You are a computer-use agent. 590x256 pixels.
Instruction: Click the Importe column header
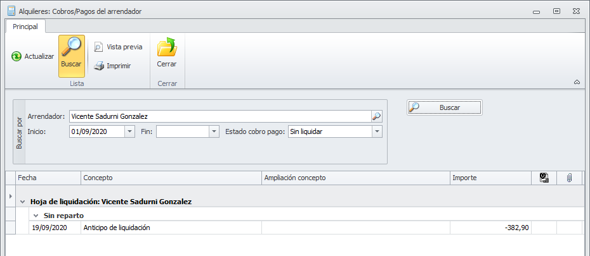pyautogui.click(x=490, y=178)
